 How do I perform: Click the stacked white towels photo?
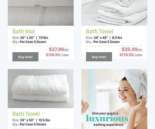click(114, 13)
